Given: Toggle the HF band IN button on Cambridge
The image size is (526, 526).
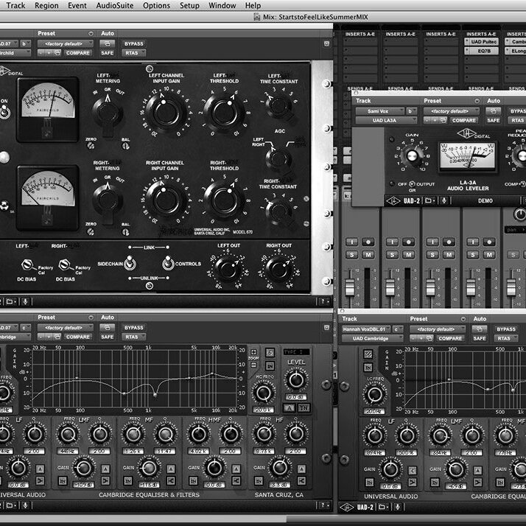Looking at the screenshot, I should coord(259,481).
